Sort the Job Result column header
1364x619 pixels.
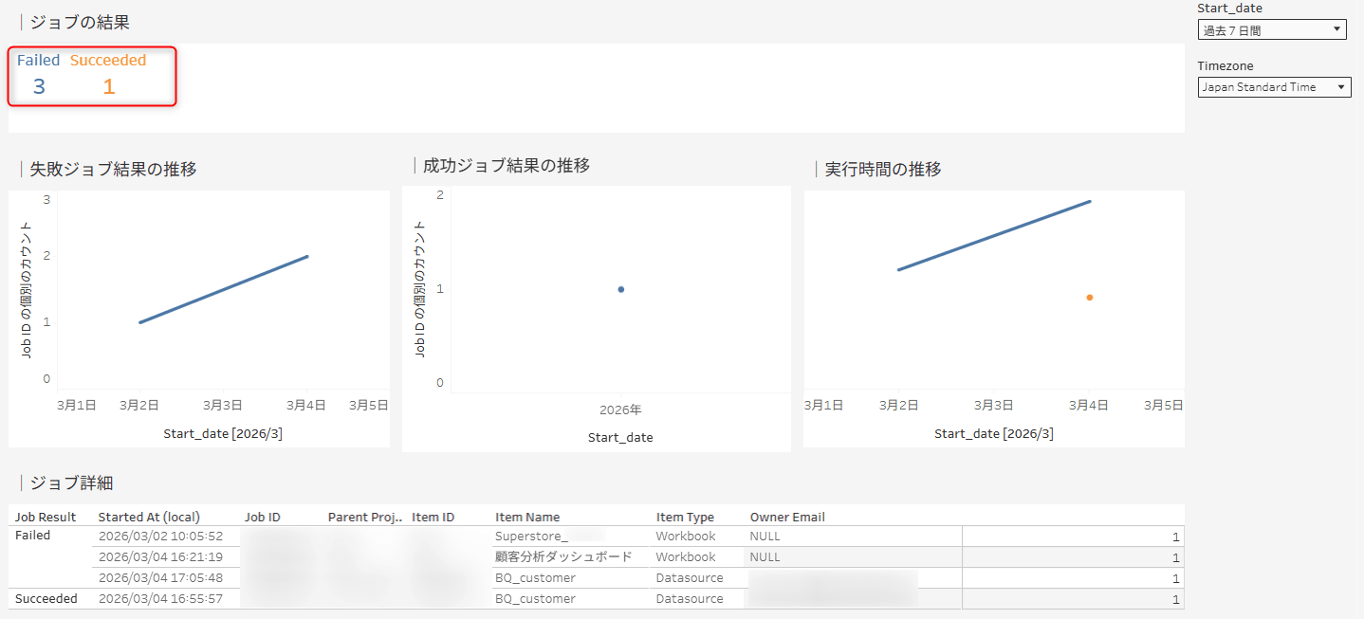click(46, 517)
